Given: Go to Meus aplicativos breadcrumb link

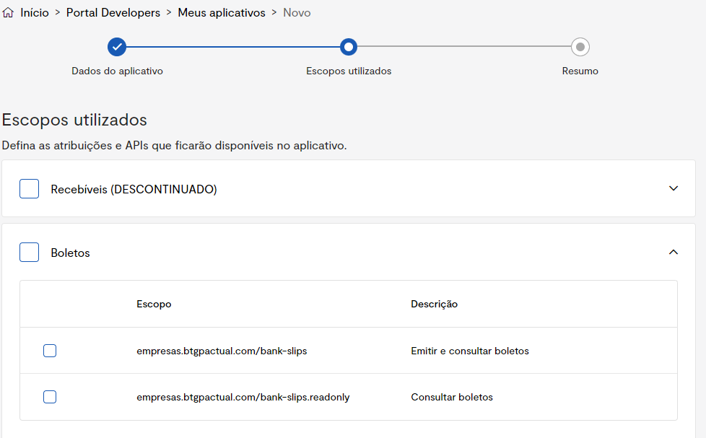Looking at the screenshot, I should pos(222,13).
